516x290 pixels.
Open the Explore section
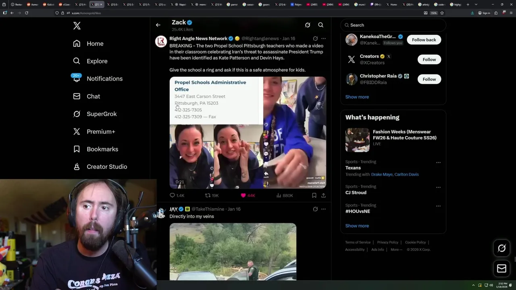[x=90, y=61]
